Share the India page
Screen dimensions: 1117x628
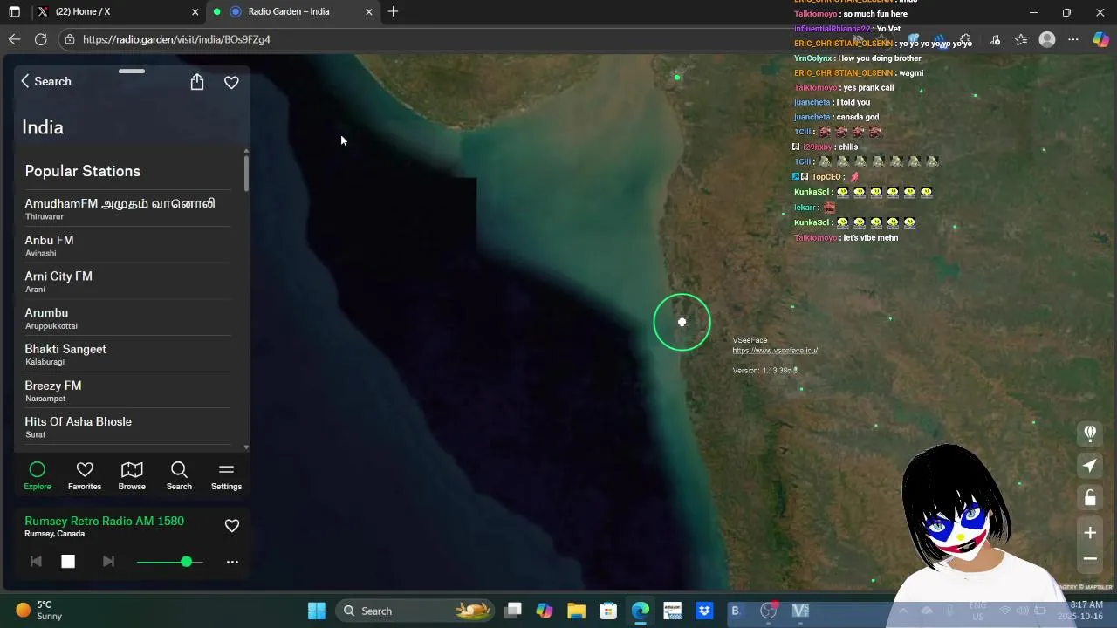click(x=197, y=81)
